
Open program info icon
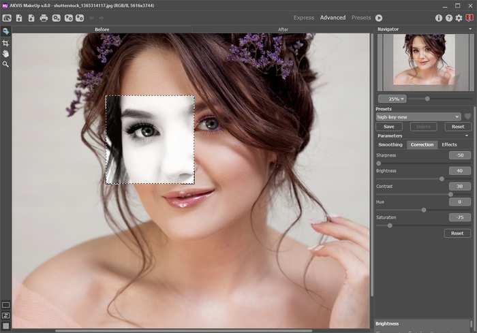click(x=438, y=18)
